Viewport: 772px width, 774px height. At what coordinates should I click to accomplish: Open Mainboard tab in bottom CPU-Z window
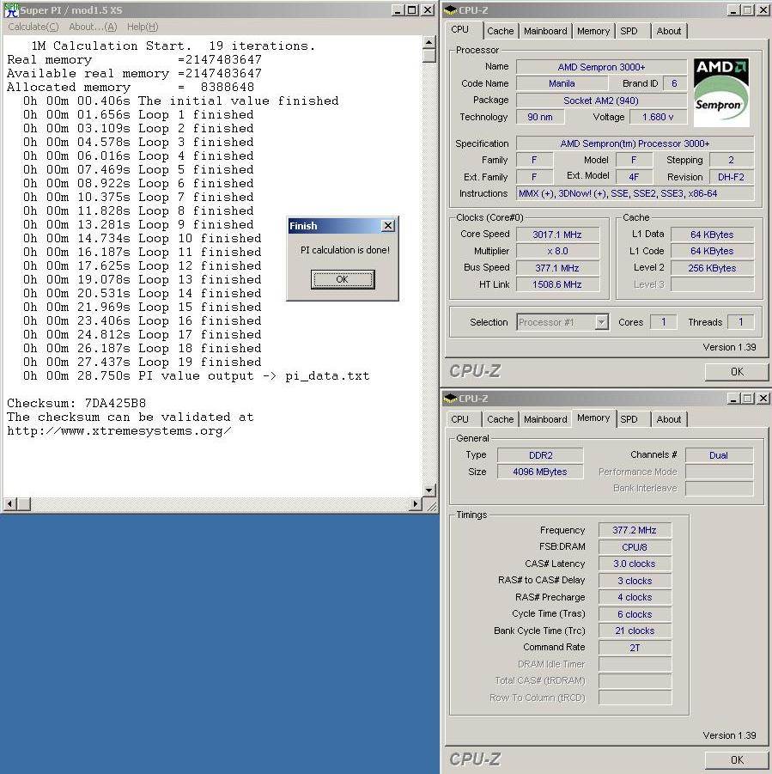point(545,419)
